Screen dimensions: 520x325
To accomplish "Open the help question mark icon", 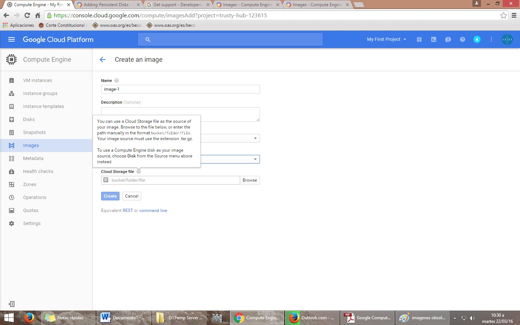I will 463,39.
